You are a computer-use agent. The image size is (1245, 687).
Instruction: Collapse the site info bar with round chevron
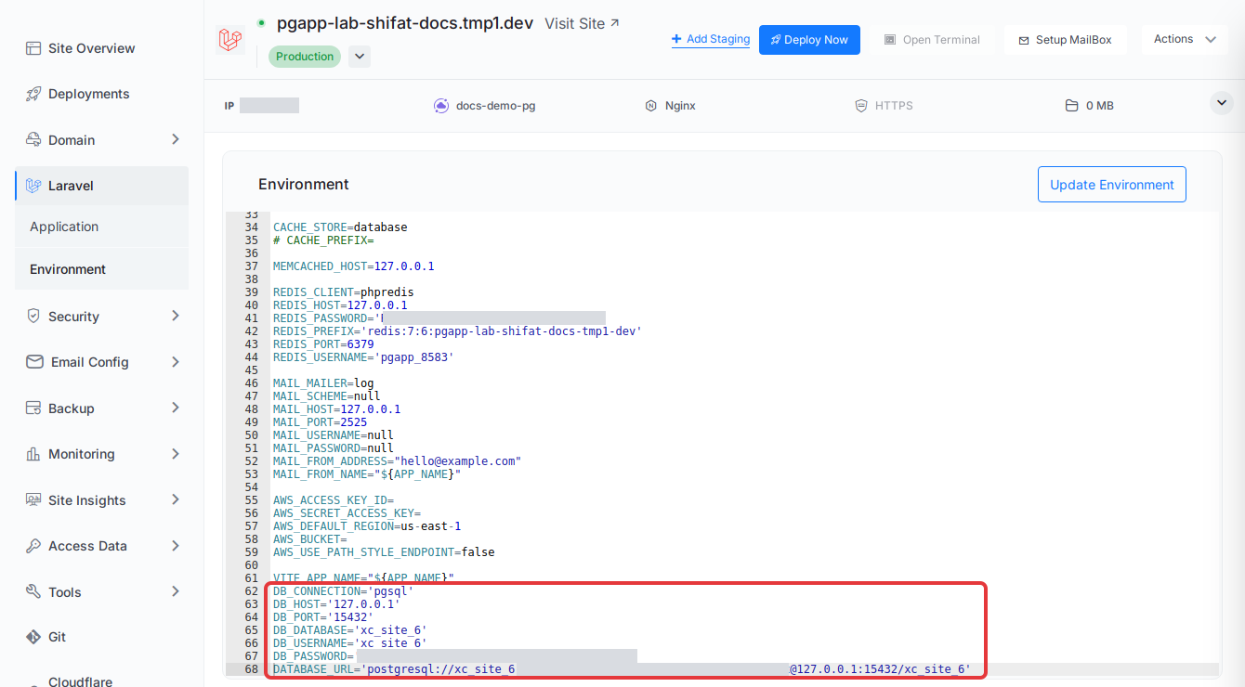coord(1222,103)
